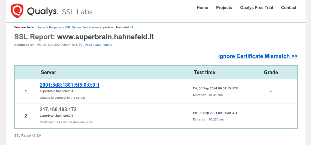Screen dimensions: 311x145
Task: Select the Contact menu item
Action: (x=289, y=8)
